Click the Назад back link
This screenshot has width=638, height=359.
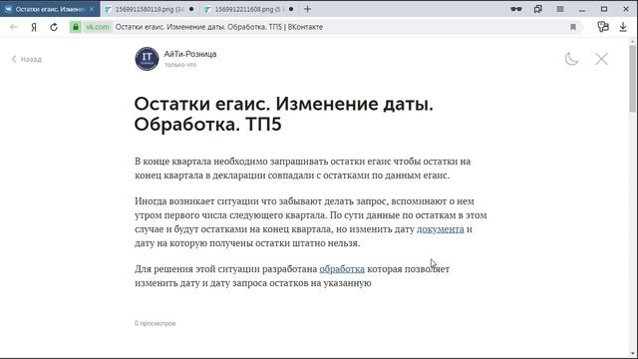(27, 60)
